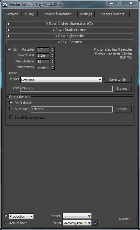The width and height of the screenshot is (140, 230).
Task: Switch to the Common tab
Action: (x=12, y=14)
